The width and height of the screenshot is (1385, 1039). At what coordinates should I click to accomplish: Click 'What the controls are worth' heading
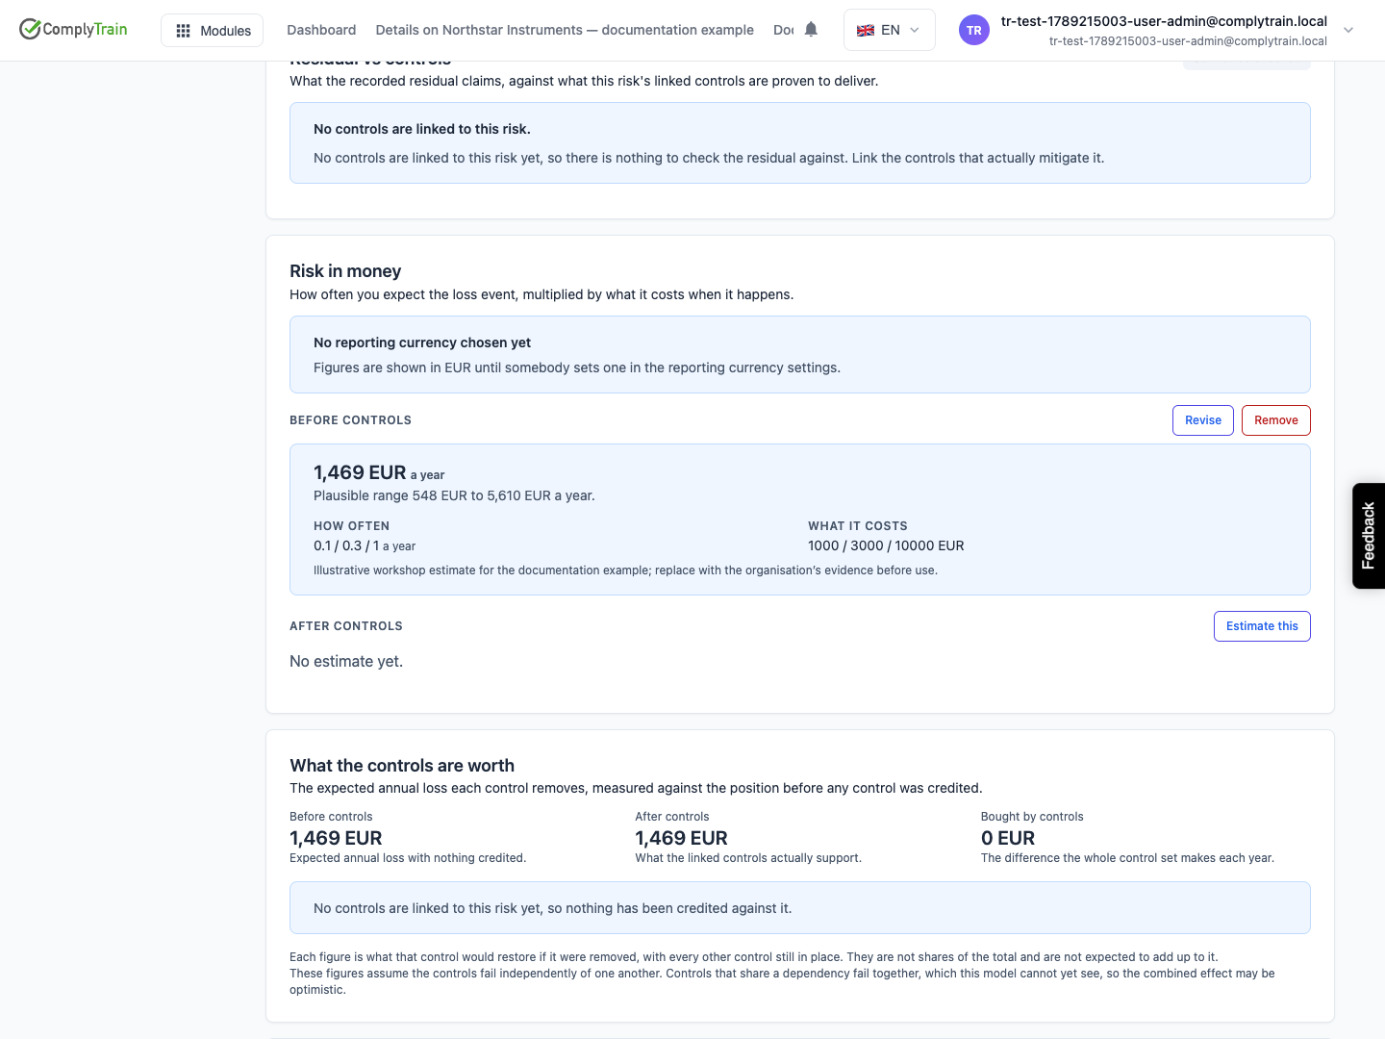pyautogui.click(x=402, y=766)
